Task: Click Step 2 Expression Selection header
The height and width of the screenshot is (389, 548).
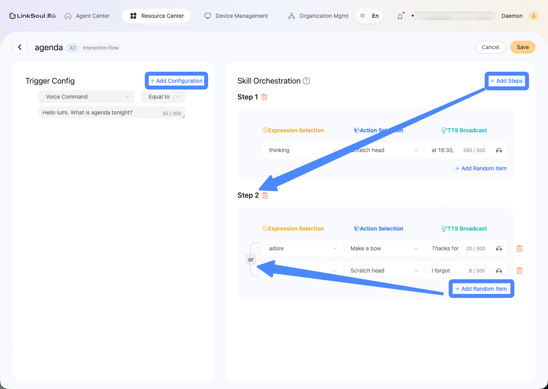Action: [293, 229]
